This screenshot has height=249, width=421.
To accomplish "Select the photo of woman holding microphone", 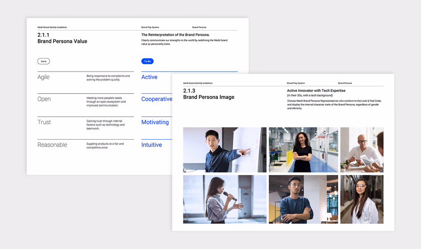I will [x=225, y=199].
